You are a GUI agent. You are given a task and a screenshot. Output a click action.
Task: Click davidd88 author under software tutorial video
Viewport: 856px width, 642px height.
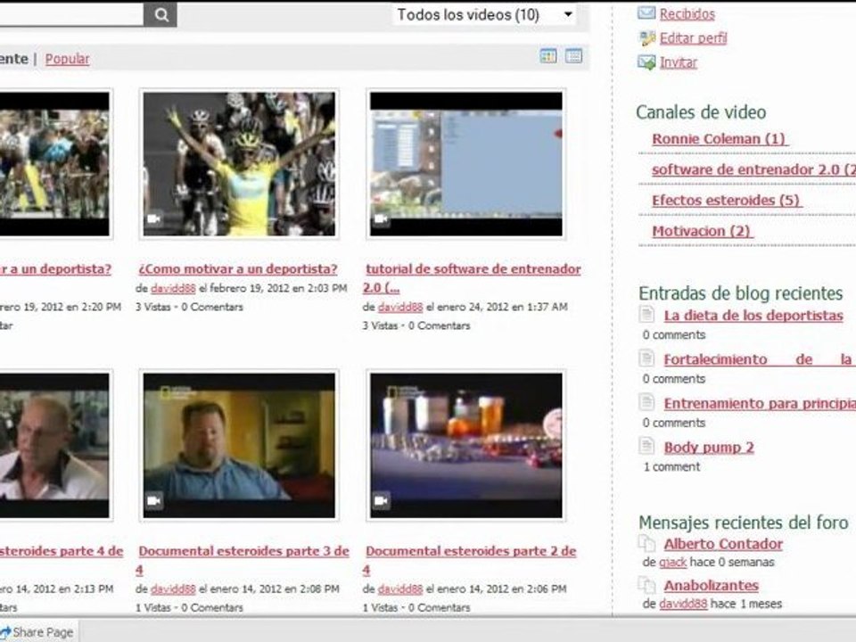400,308
